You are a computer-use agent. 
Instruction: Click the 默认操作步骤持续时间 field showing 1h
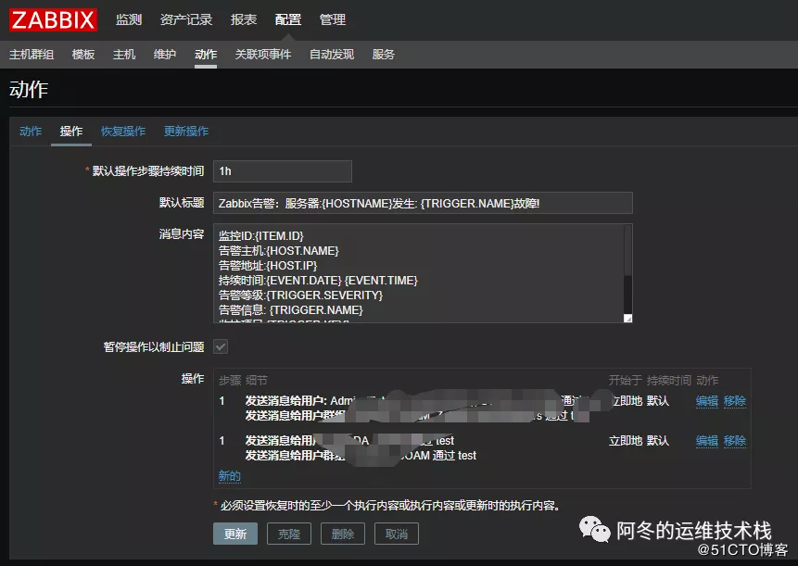point(283,171)
